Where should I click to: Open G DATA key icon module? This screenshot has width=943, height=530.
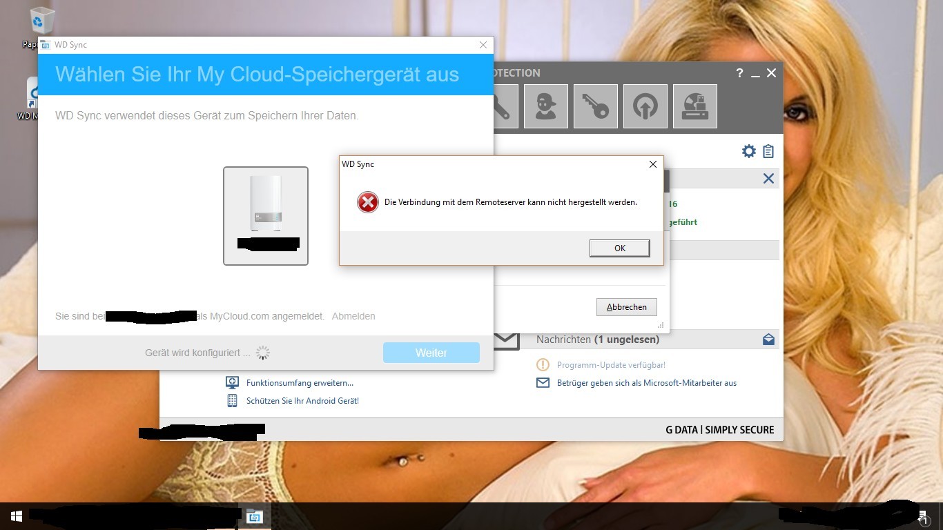(x=596, y=106)
